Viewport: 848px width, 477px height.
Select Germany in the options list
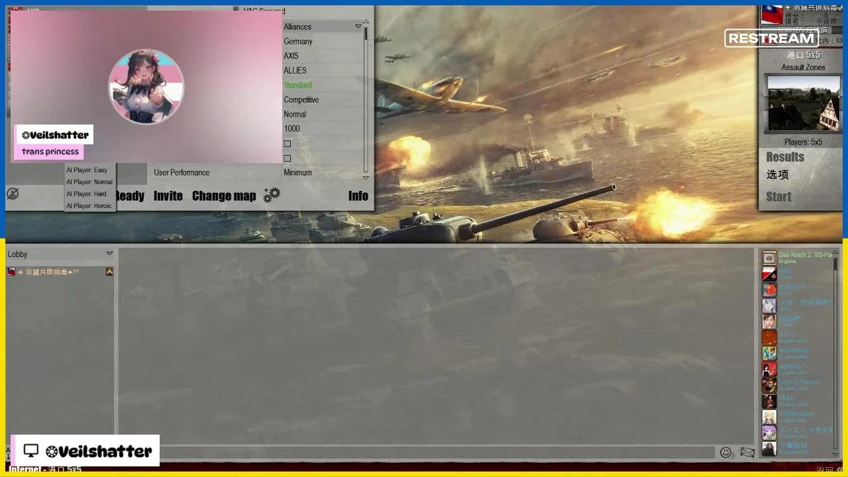tap(298, 41)
